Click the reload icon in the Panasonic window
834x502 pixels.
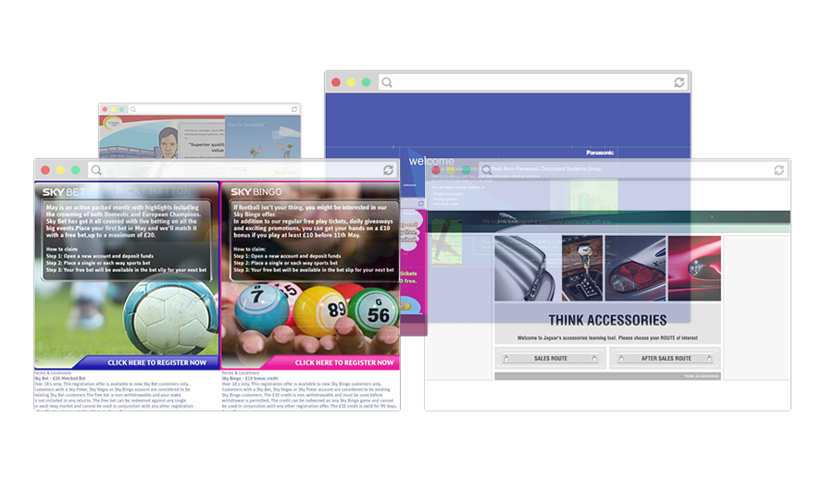tap(679, 82)
